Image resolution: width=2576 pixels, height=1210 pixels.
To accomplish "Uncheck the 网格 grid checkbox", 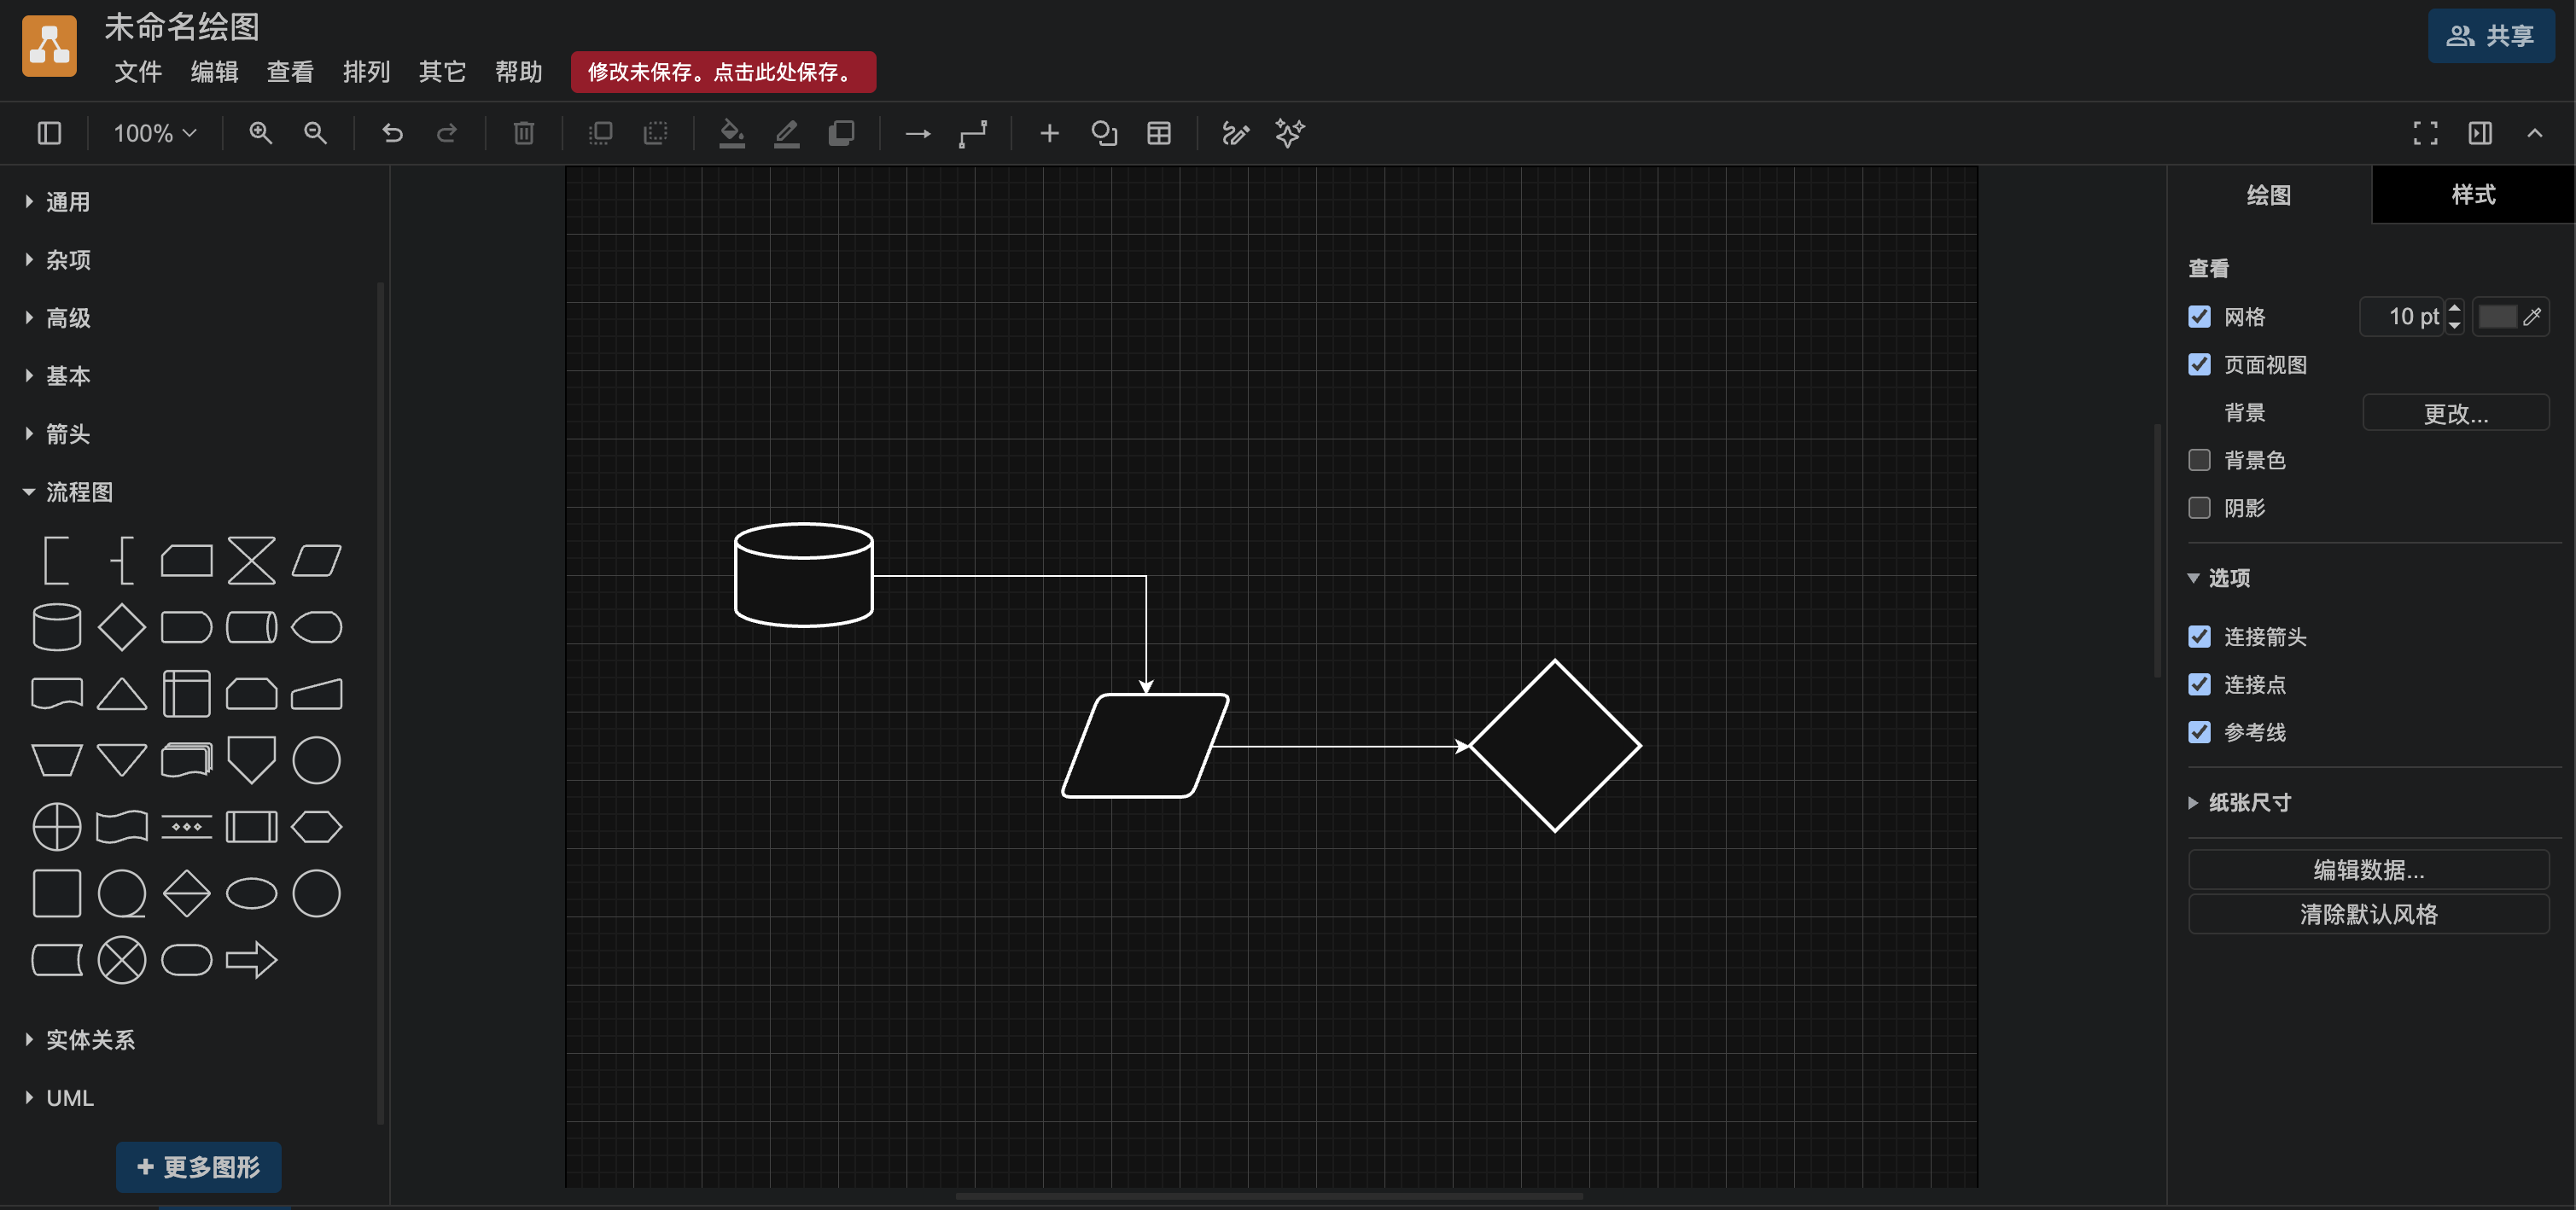I will pos(2199,317).
